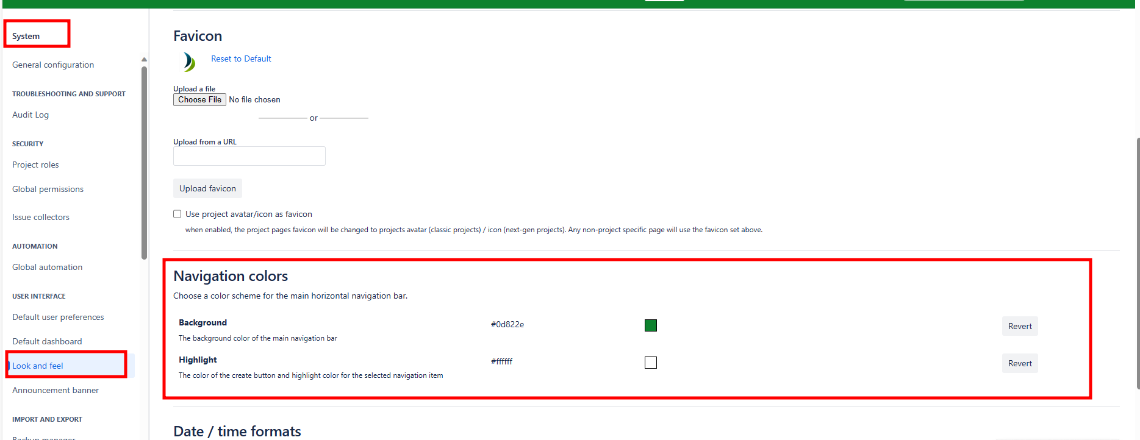Open the Audit Log page
The height and width of the screenshot is (440, 1140).
(x=30, y=115)
